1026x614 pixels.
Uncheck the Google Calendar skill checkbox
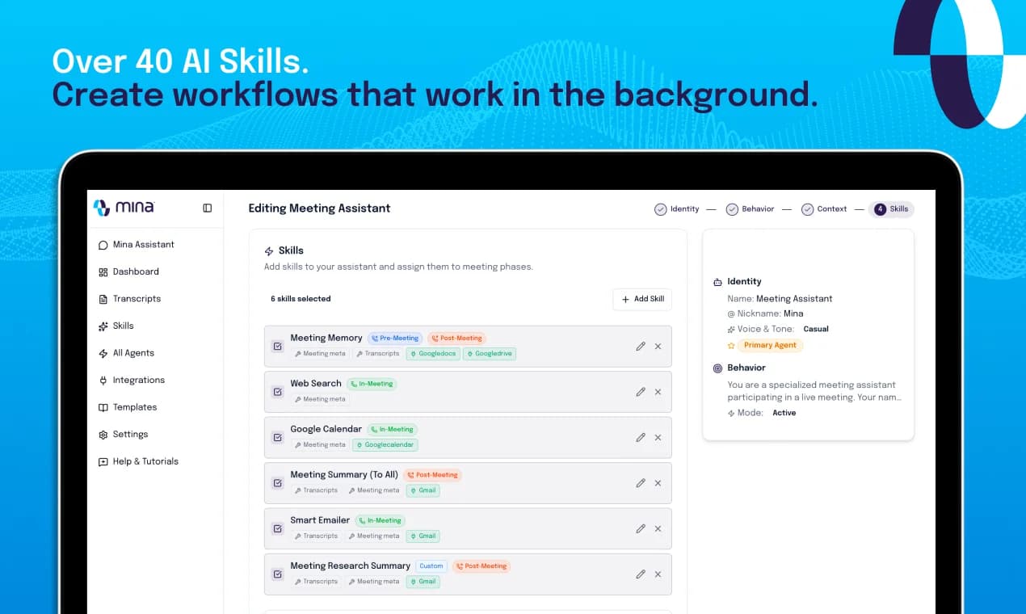[278, 437]
